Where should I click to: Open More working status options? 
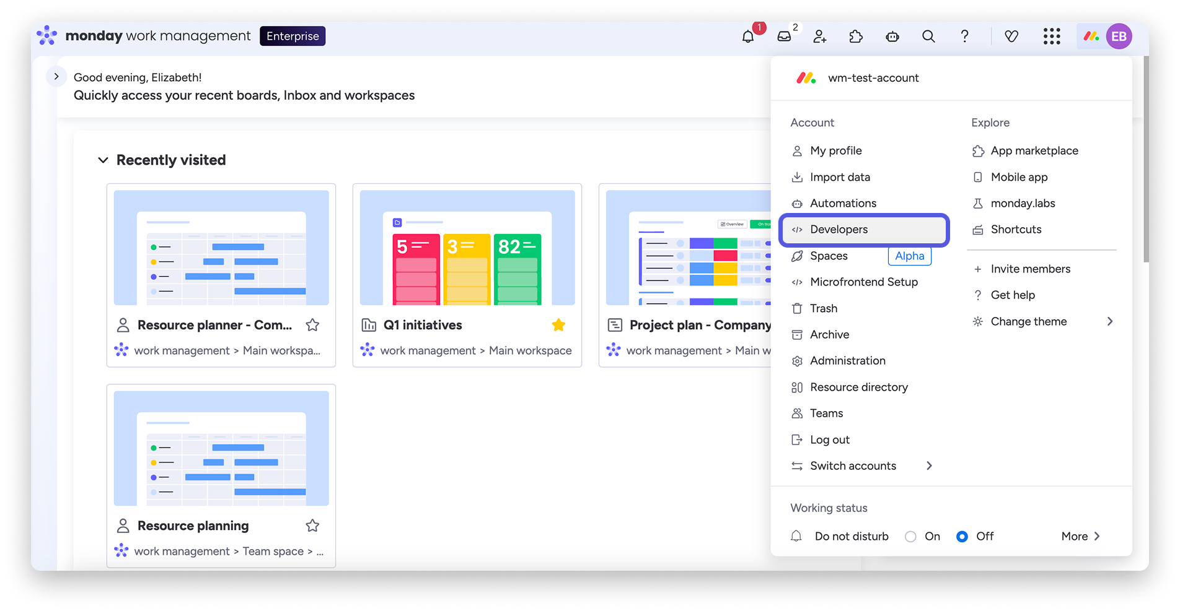click(1081, 537)
